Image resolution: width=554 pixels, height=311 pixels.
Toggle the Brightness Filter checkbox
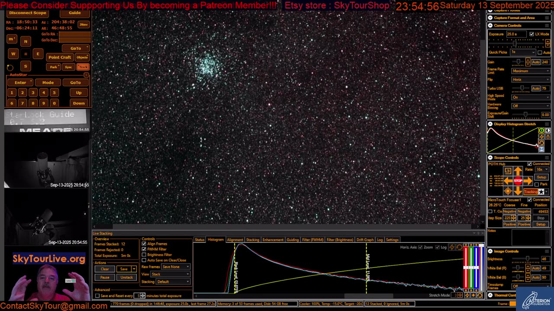pos(144,255)
